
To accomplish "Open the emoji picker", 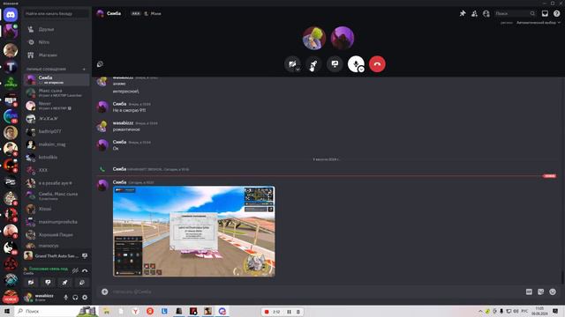I will (x=553, y=291).
